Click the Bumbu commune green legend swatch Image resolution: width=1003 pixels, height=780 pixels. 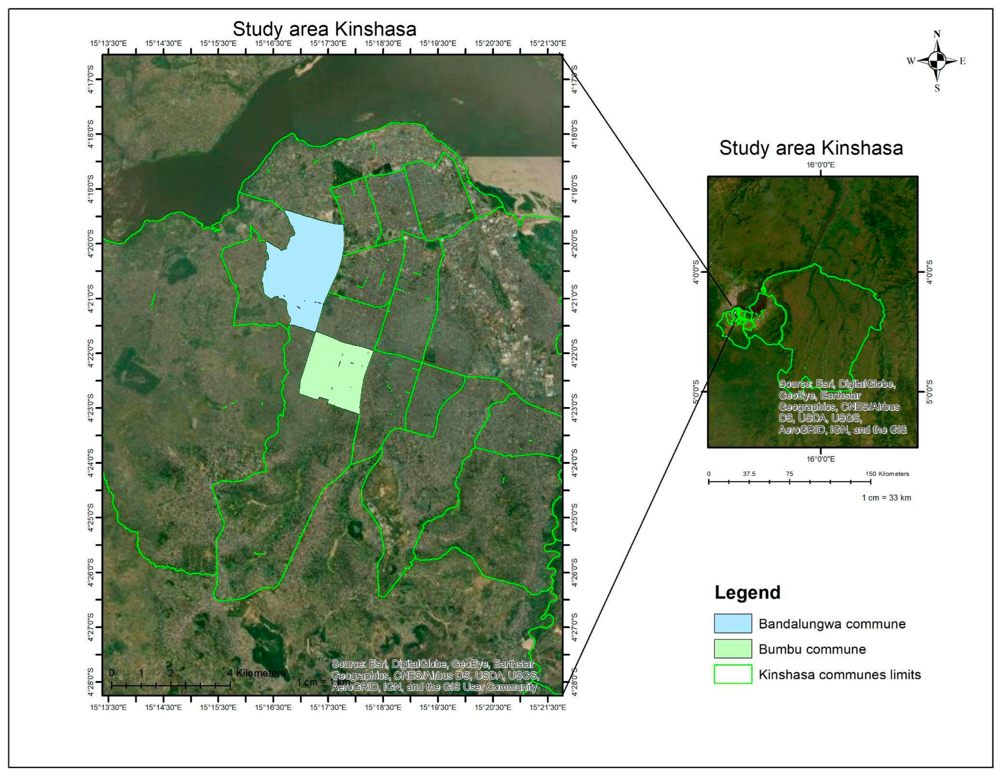point(733,649)
